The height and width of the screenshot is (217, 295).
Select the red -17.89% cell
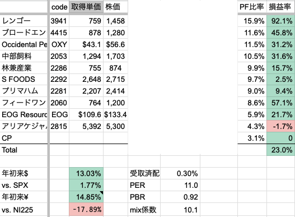click(x=86, y=209)
